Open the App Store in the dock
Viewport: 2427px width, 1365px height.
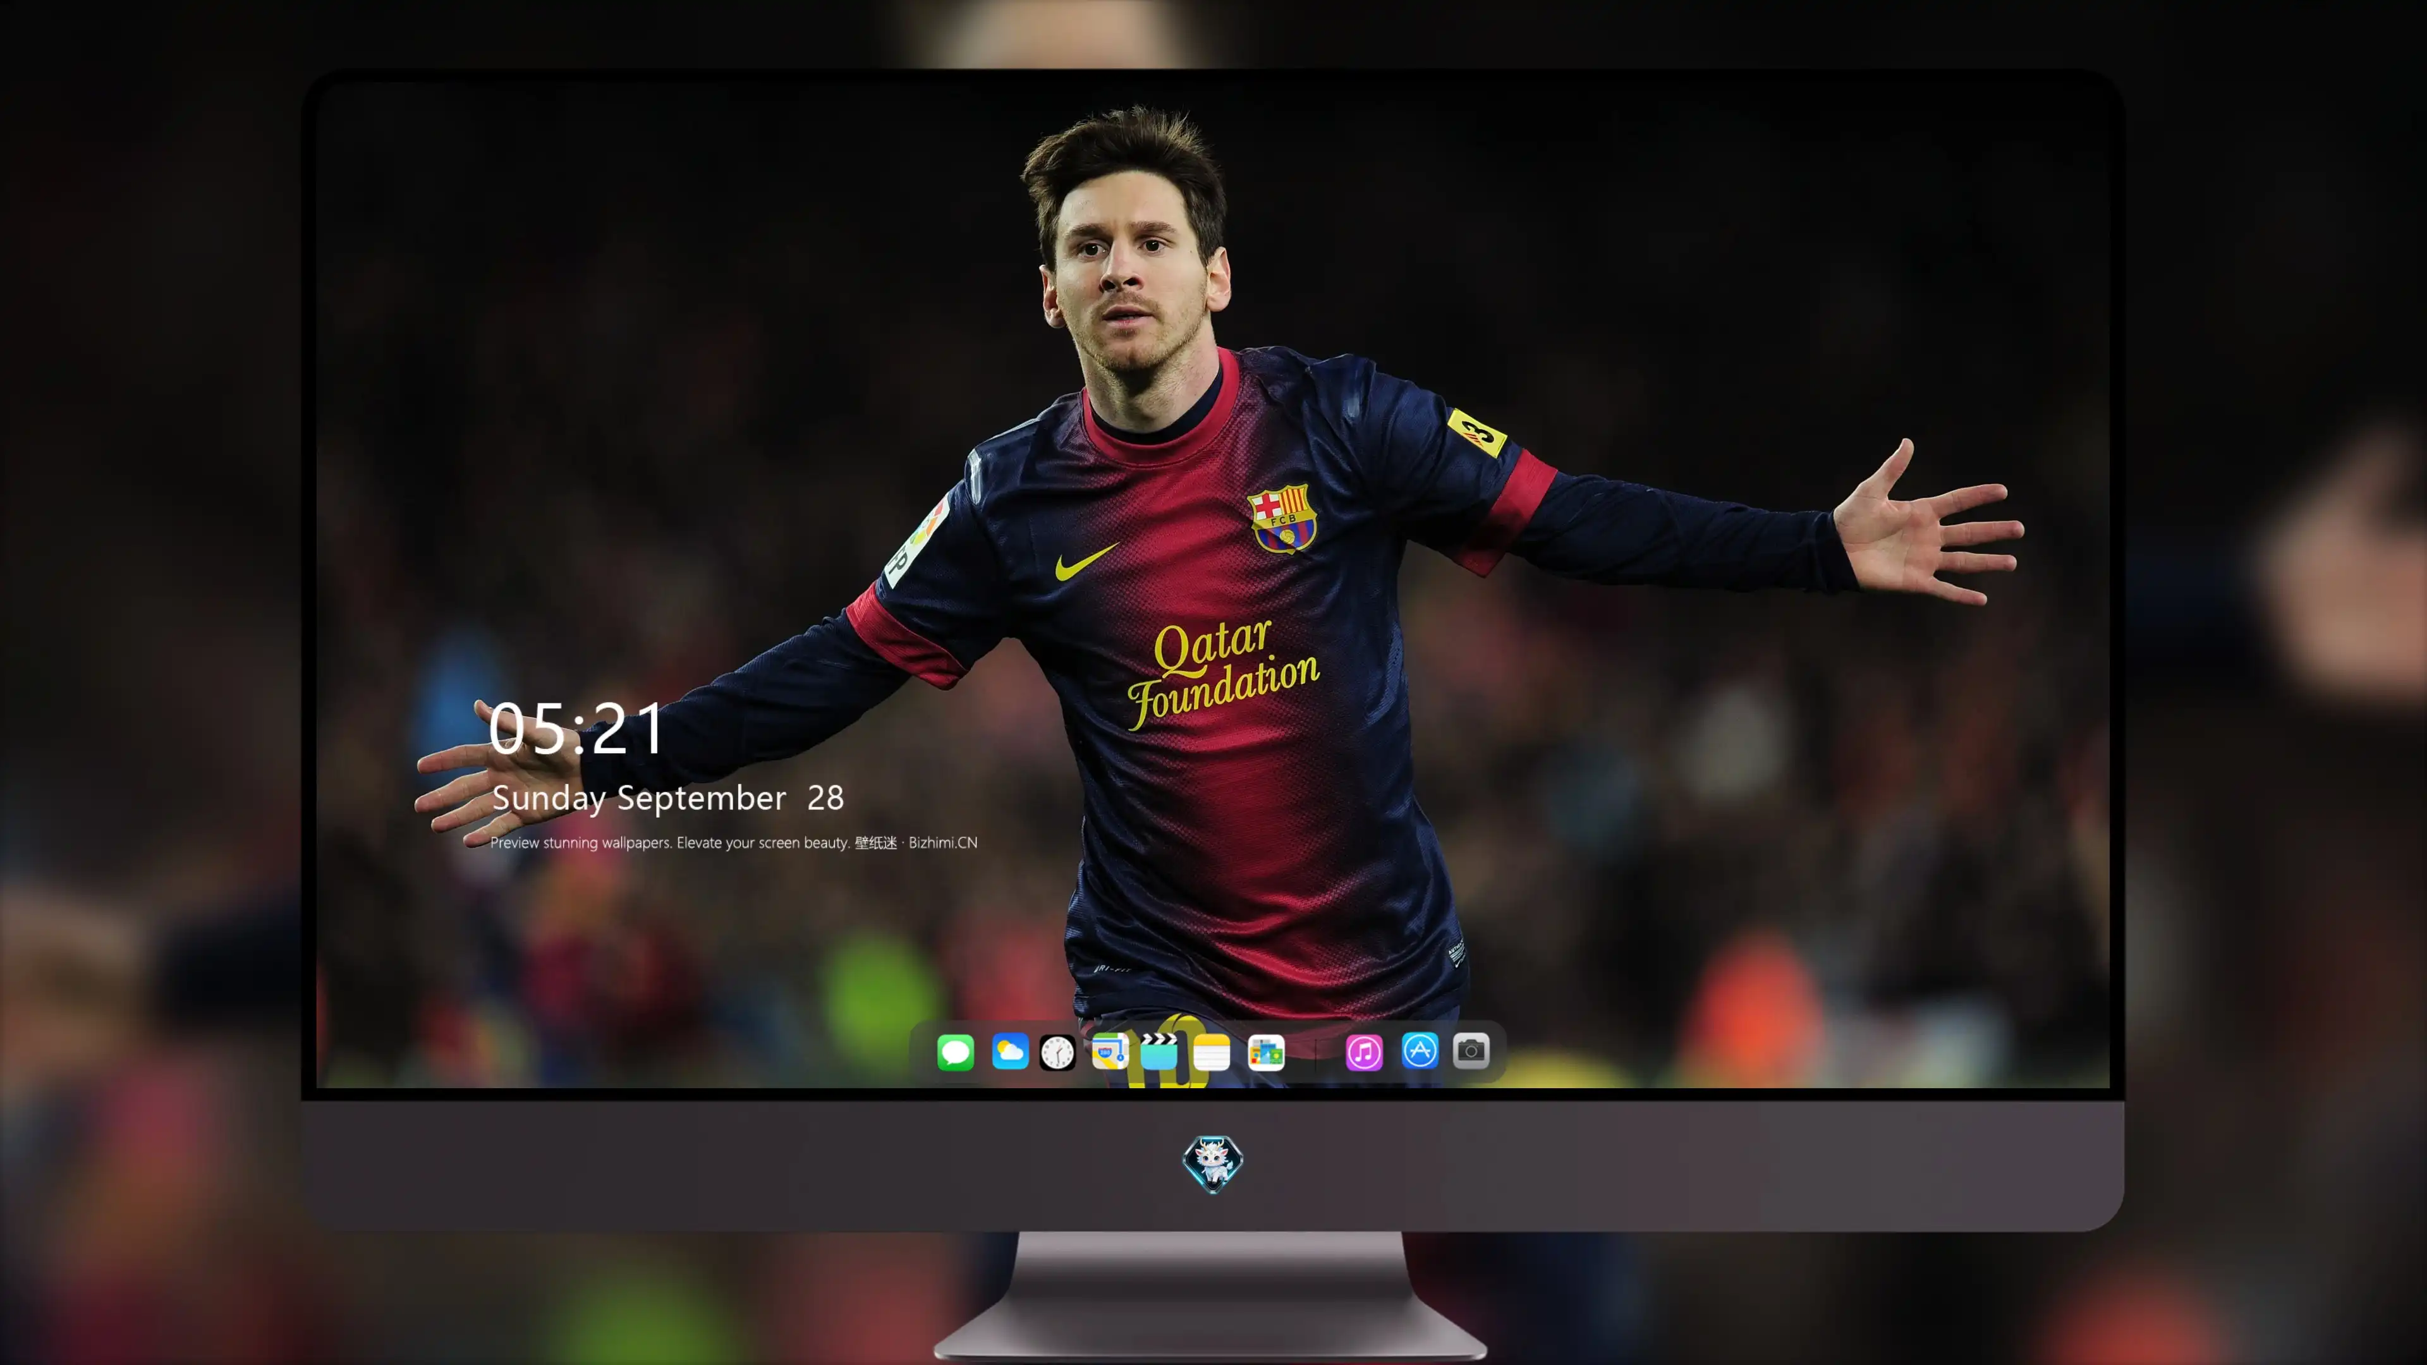point(1420,1052)
